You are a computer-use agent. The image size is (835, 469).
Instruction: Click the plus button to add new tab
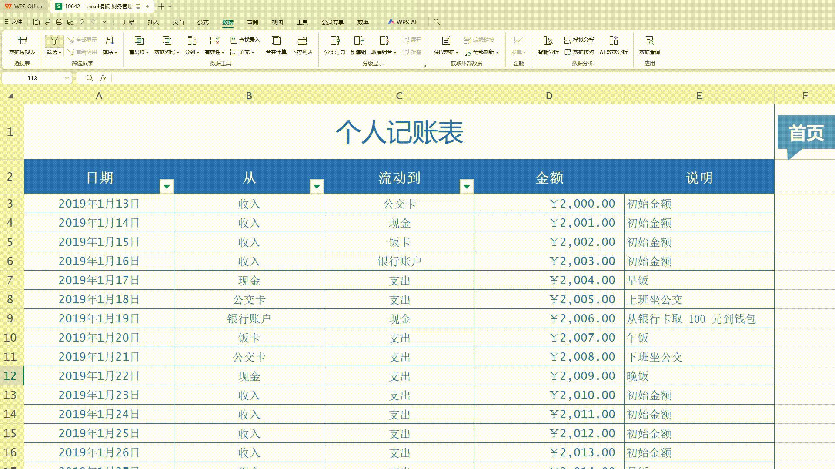[161, 7]
